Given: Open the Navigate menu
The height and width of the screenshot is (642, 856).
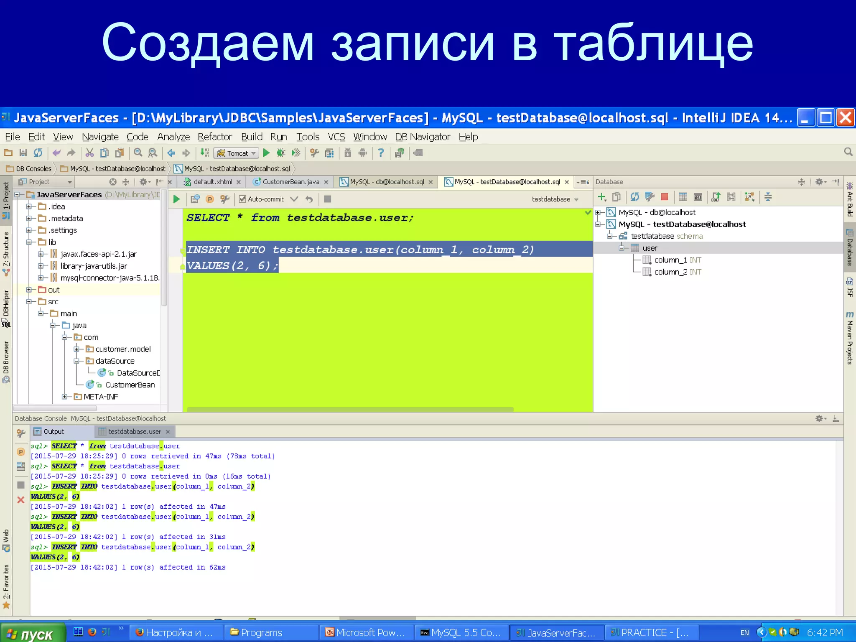Looking at the screenshot, I should (x=100, y=137).
